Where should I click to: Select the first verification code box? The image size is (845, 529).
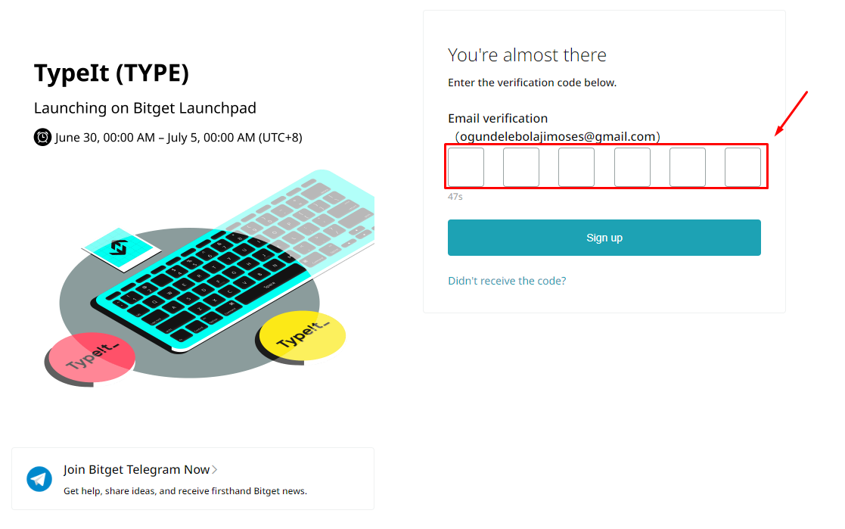[x=466, y=167]
